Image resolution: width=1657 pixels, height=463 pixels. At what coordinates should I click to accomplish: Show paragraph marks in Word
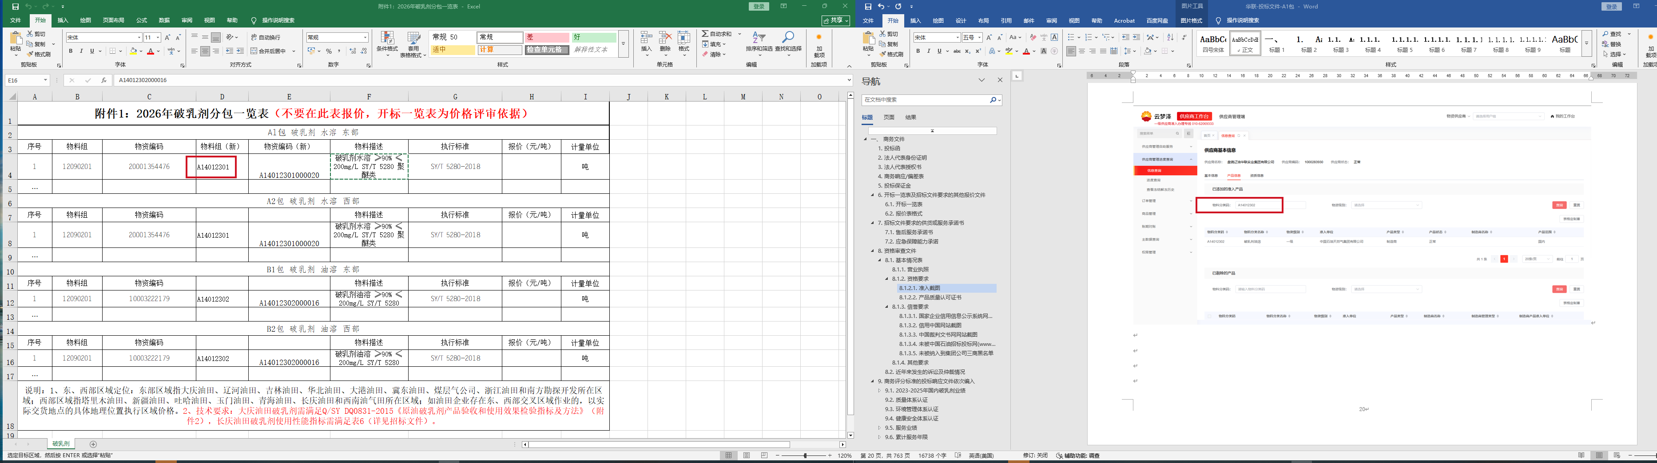point(1184,37)
